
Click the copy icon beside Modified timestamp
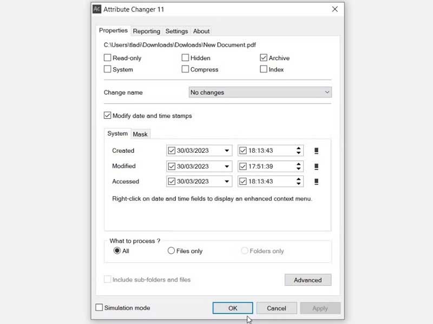316,166
